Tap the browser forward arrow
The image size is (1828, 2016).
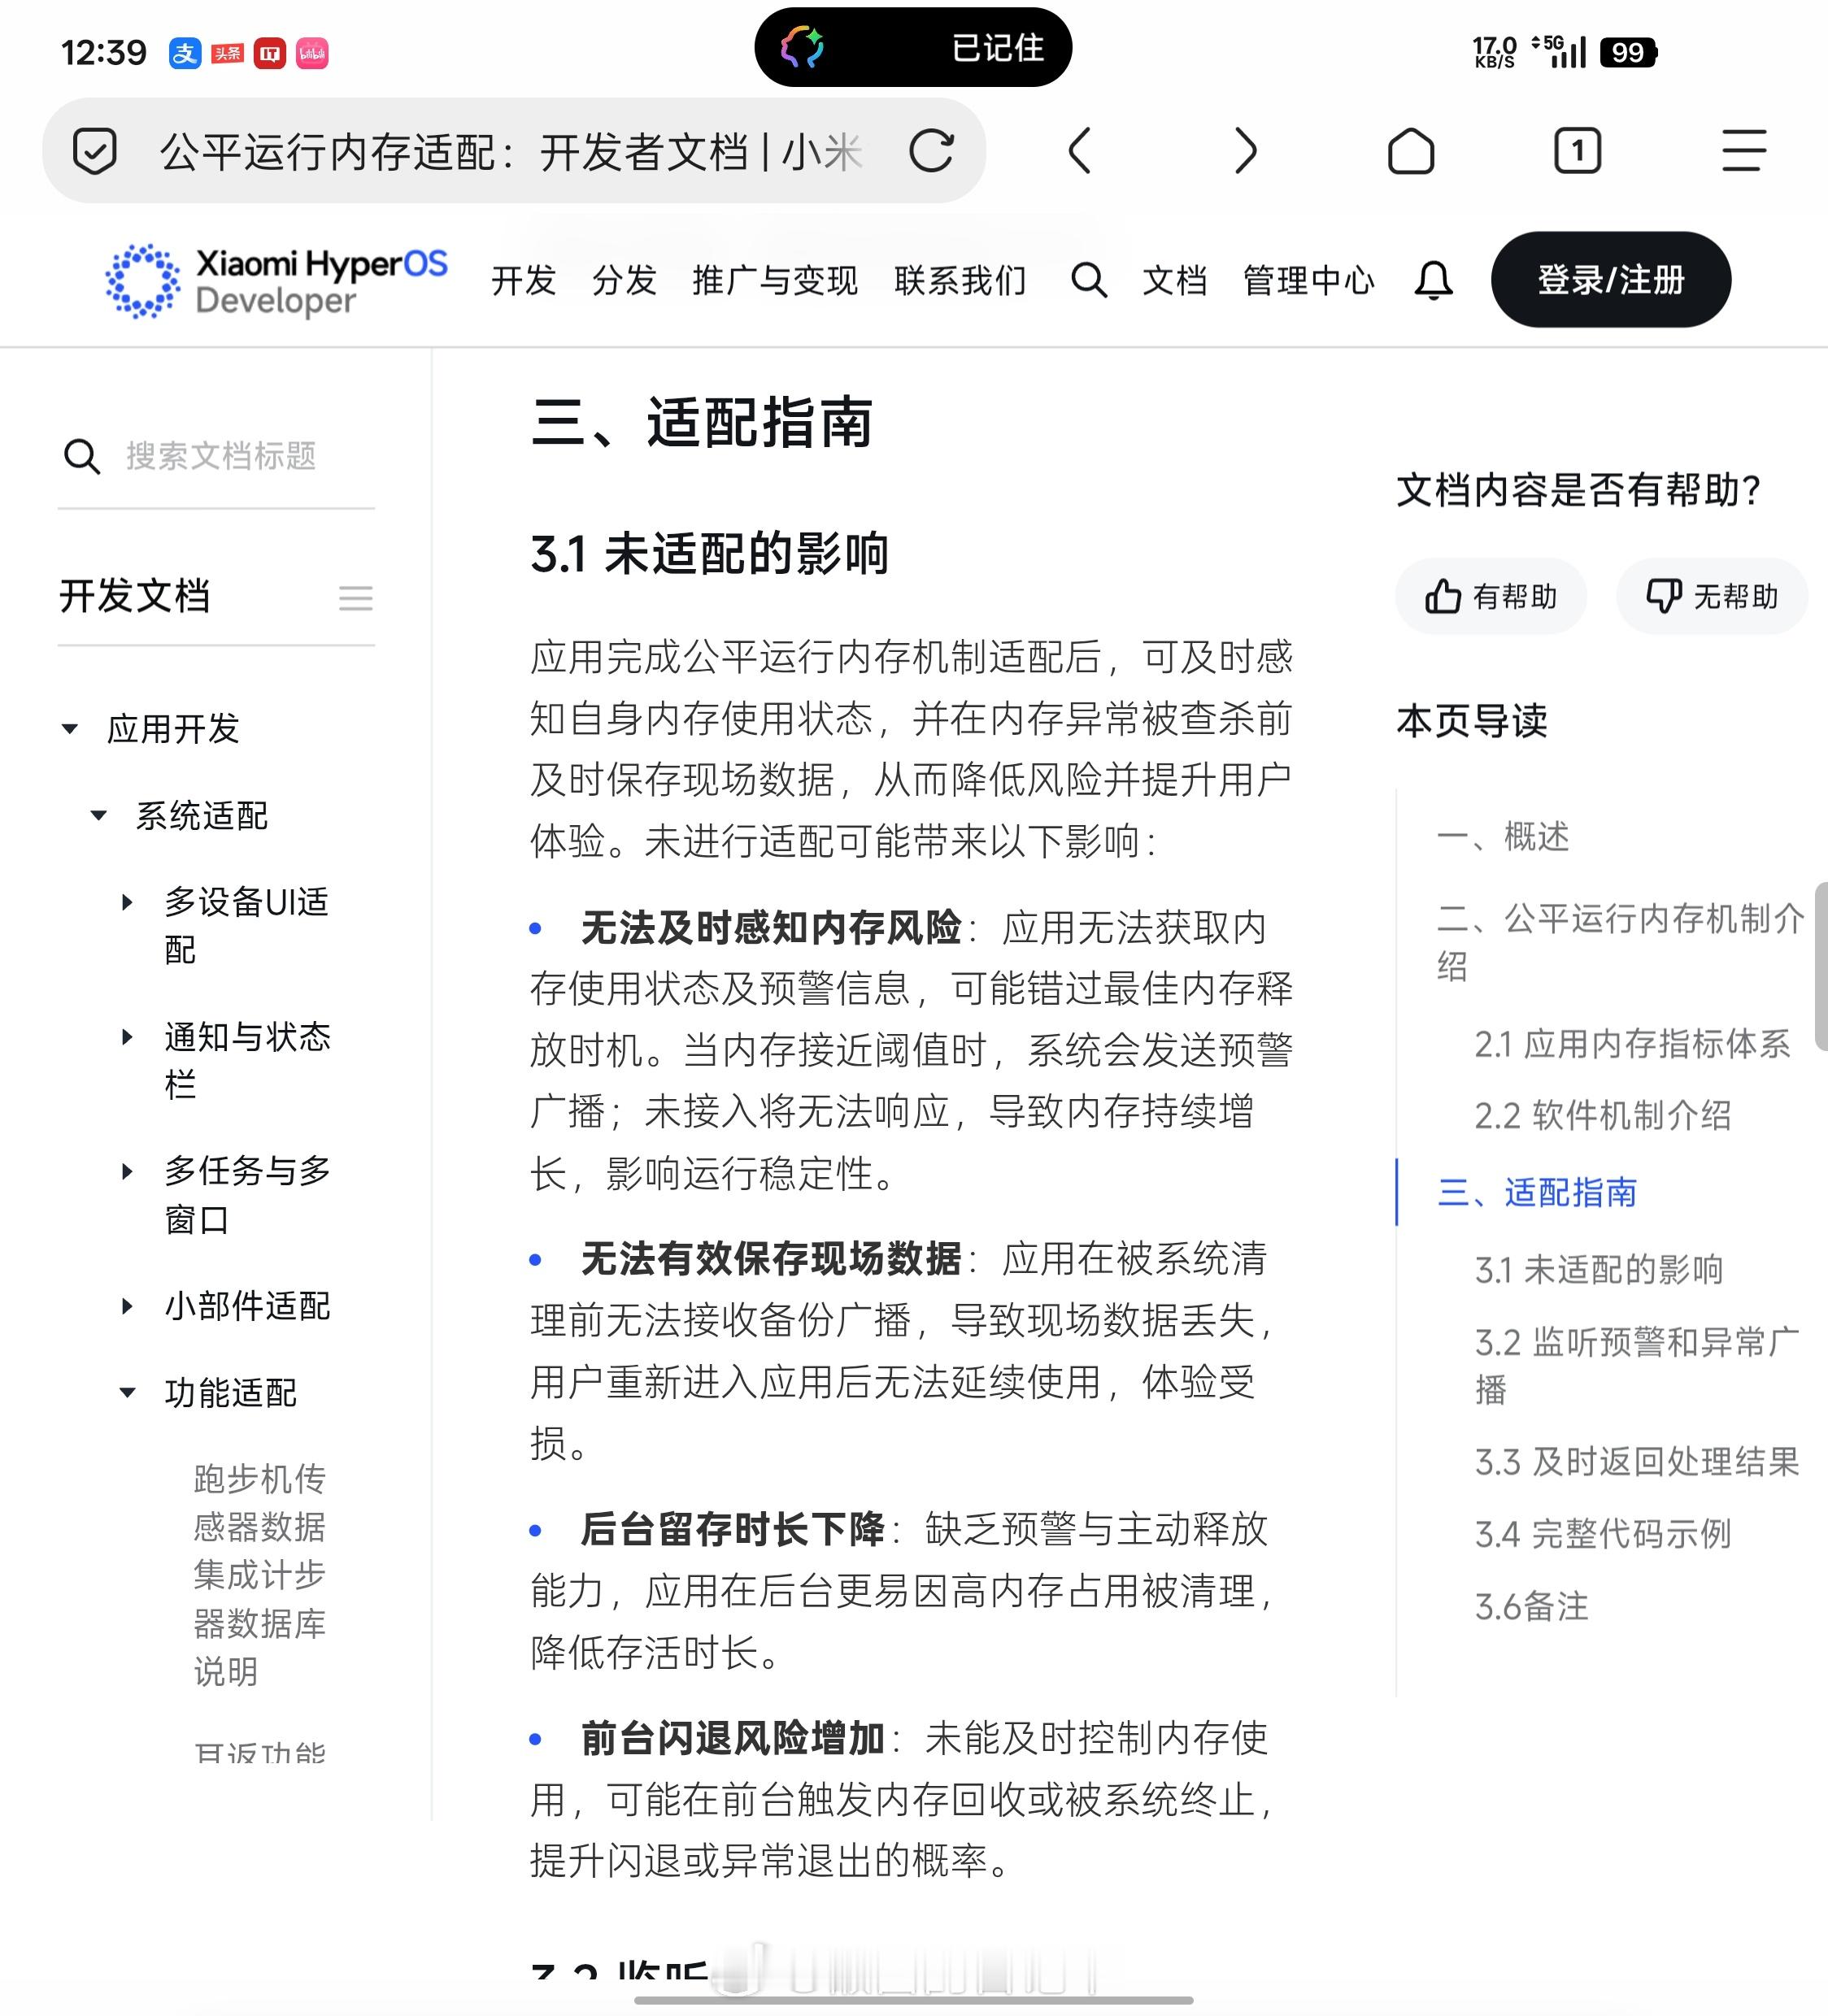(1245, 152)
